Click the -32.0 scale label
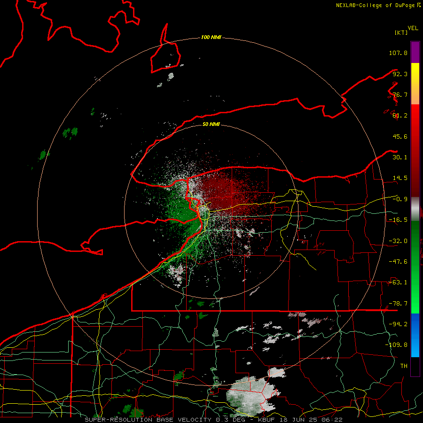The height and width of the screenshot is (423, 423). point(398,241)
